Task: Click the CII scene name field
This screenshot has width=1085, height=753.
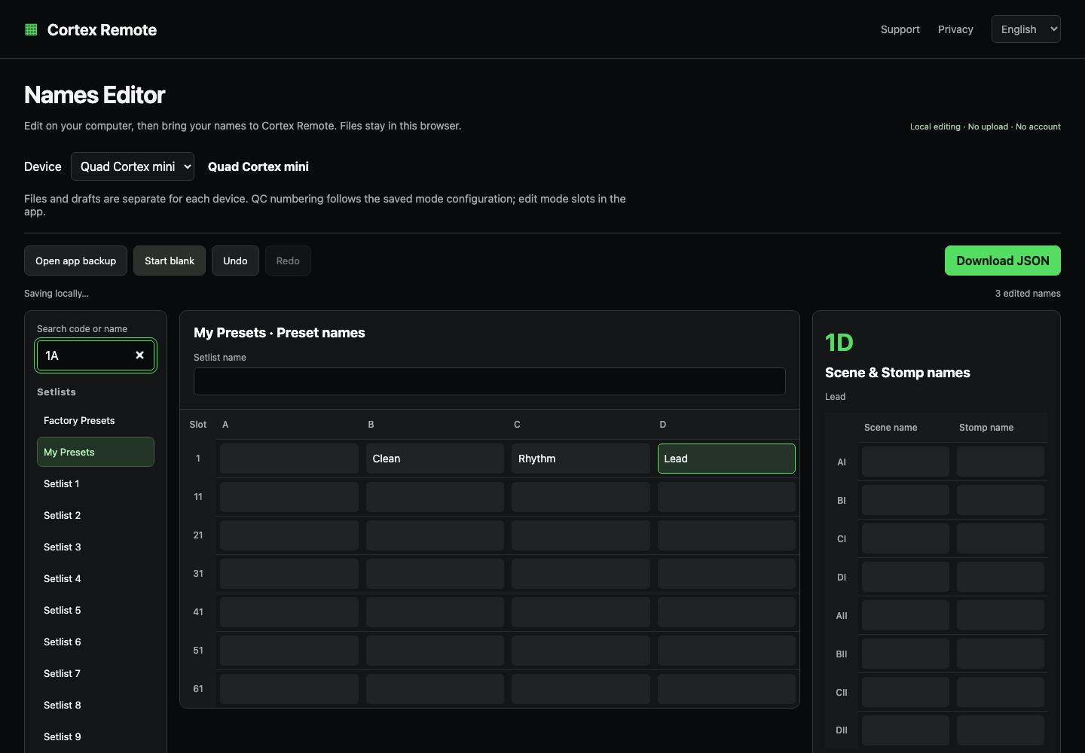Action: point(906,692)
